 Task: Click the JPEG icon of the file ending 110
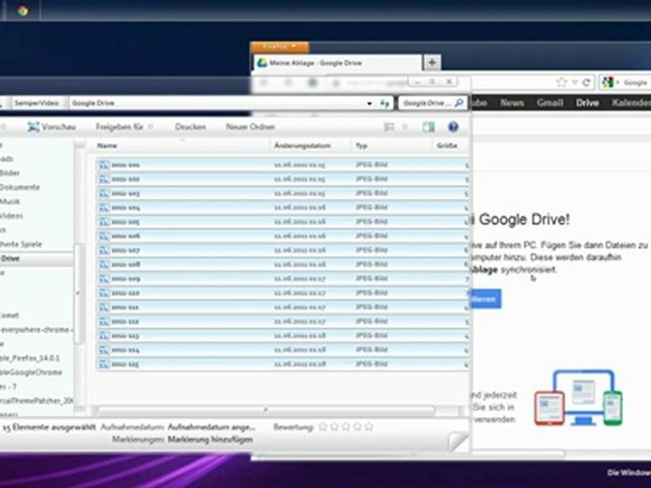pos(103,293)
